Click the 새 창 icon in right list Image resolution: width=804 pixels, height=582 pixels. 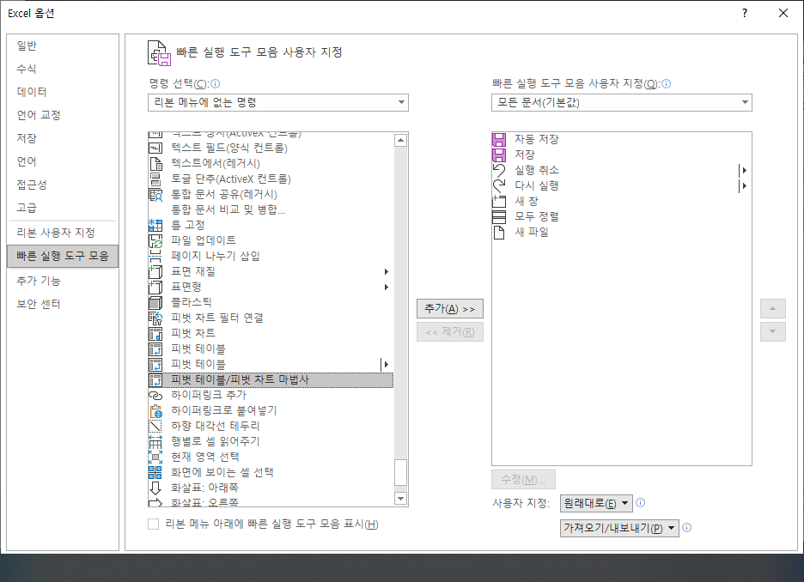(x=499, y=201)
